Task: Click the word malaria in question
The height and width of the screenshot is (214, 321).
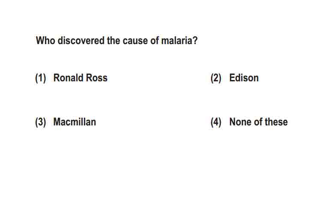Action: pyautogui.click(x=176, y=41)
